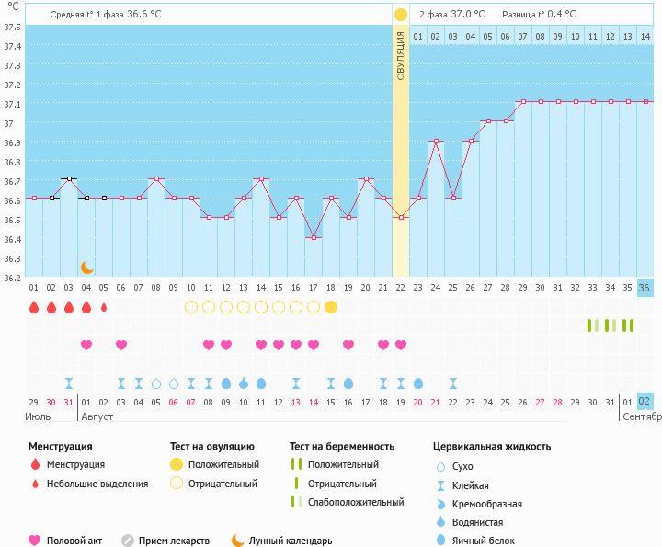Click the dry cervical fluid legend icon

[439, 466]
